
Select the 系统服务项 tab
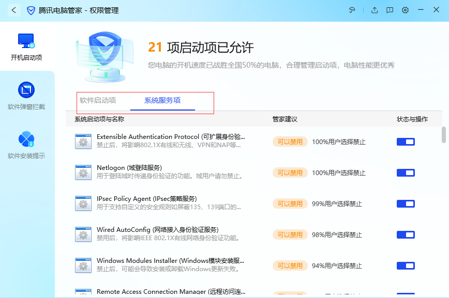[x=162, y=100]
